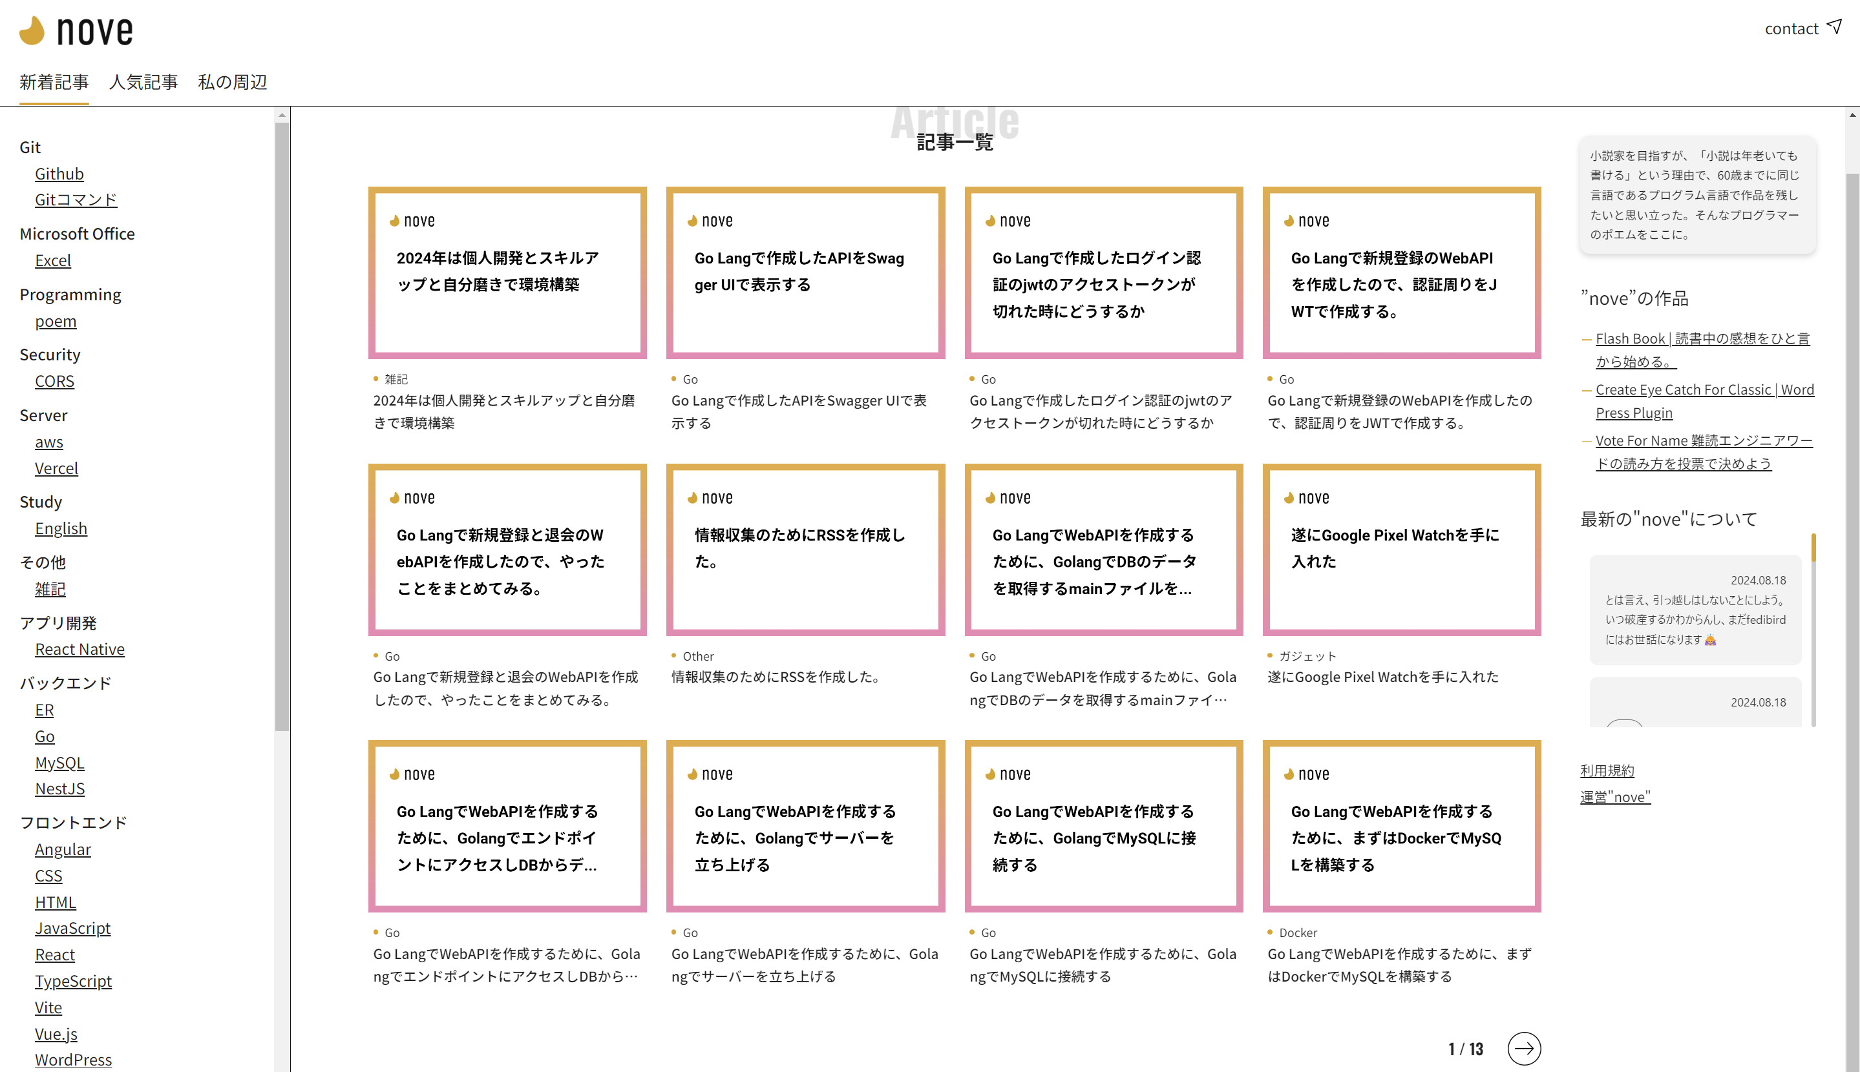Click the 1 / 13 page indicator

coord(1464,1049)
